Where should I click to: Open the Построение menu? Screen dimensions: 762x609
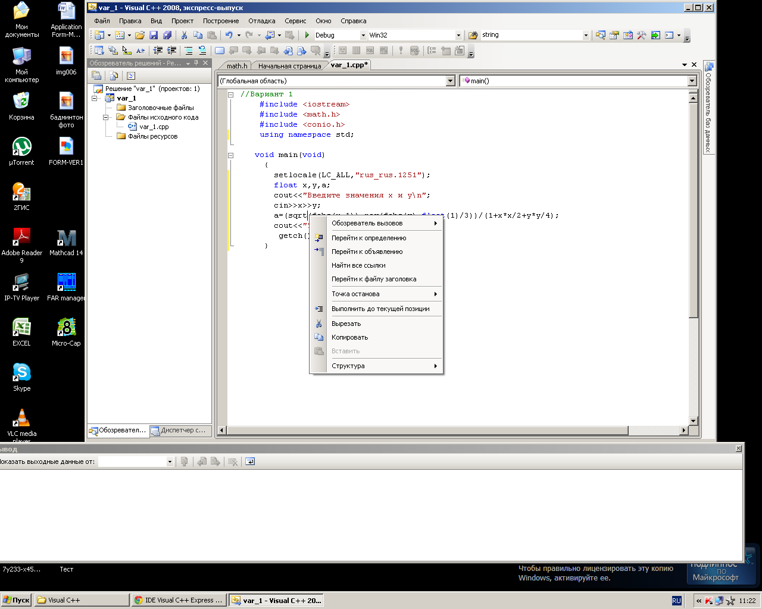[x=221, y=21]
